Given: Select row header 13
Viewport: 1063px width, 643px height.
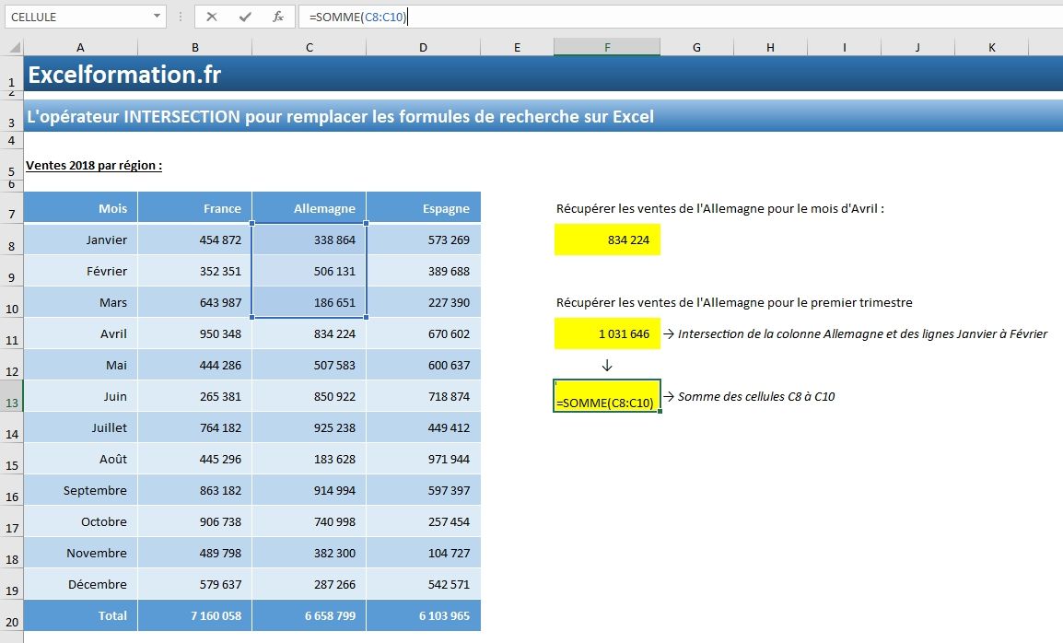Looking at the screenshot, I should coord(11,403).
